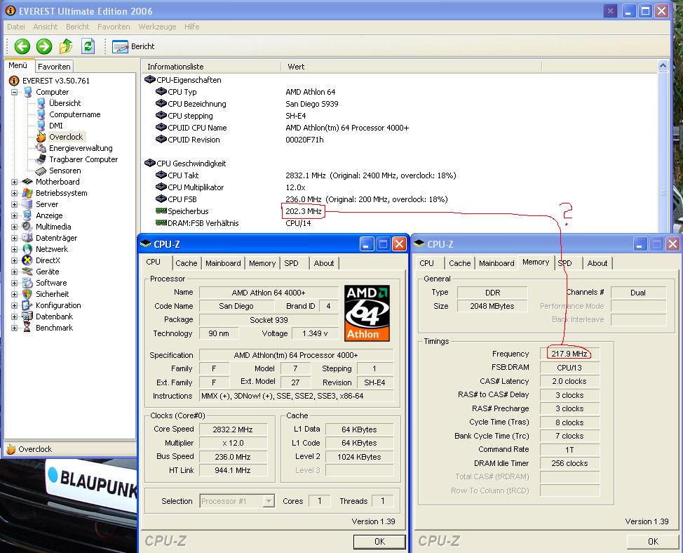Click the Konfiguration icon in tree
Image resolution: width=683 pixels, height=553 pixels.
(27, 305)
